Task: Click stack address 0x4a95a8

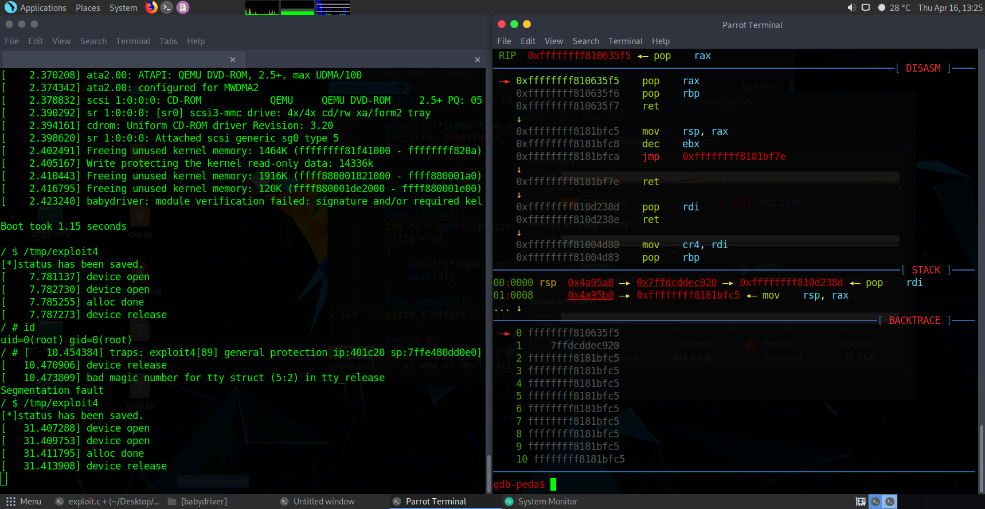Action: click(591, 283)
